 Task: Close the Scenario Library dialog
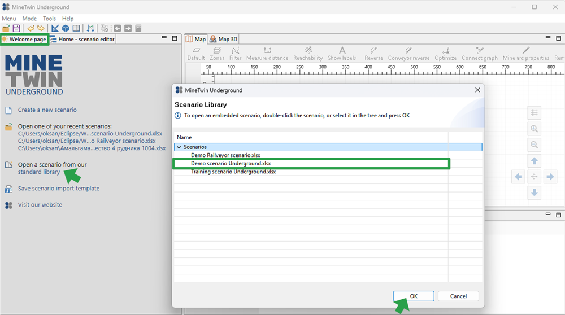477,90
